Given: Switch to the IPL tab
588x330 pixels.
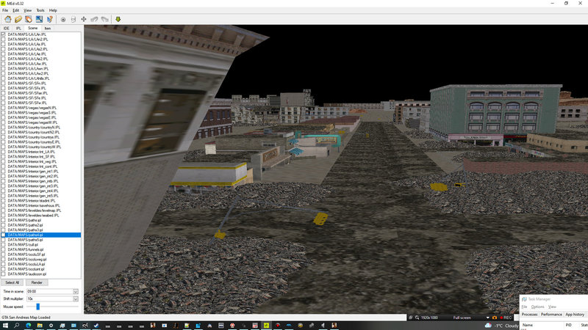Looking at the screenshot, I should [x=18, y=29].
